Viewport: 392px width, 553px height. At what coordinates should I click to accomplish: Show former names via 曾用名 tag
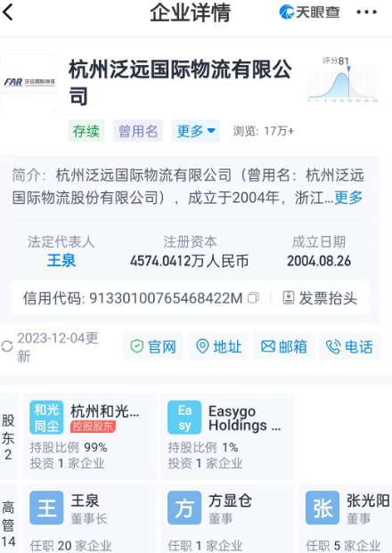click(x=138, y=131)
